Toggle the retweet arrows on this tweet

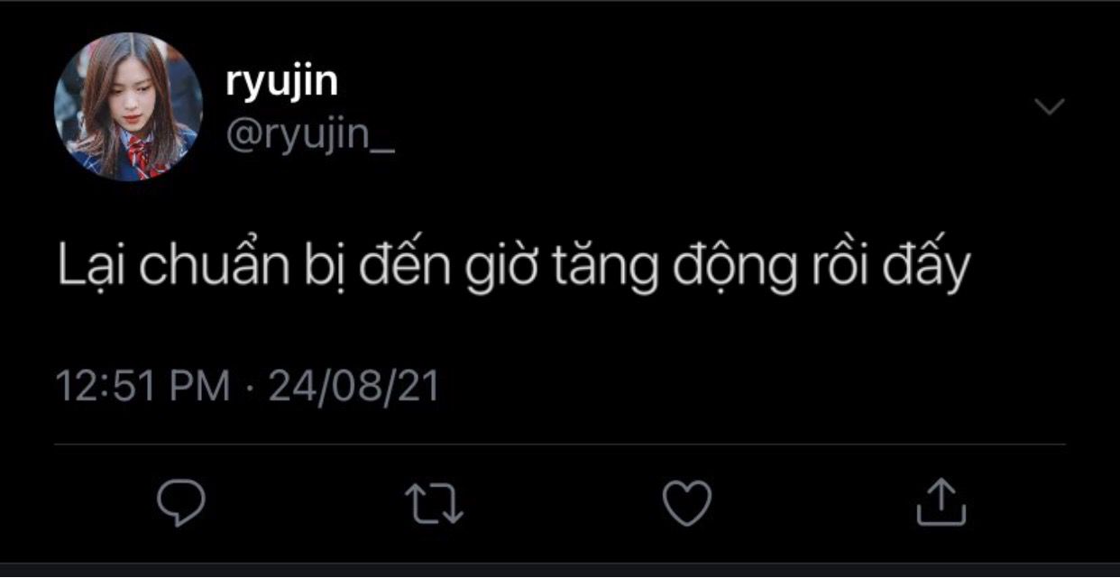point(435,503)
